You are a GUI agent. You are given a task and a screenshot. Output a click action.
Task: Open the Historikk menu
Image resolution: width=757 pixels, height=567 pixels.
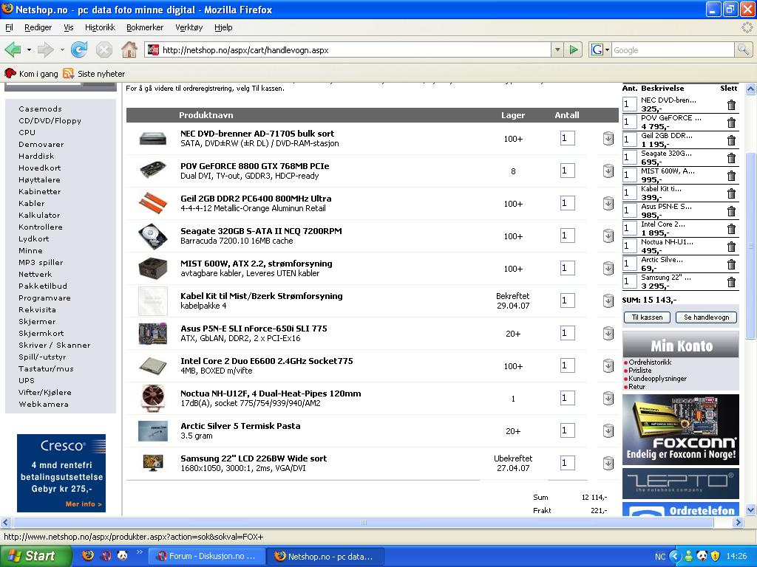[x=100, y=27]
